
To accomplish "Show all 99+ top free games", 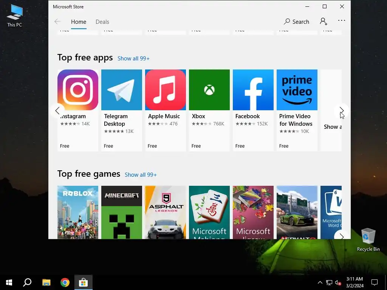I will point(141,175).
